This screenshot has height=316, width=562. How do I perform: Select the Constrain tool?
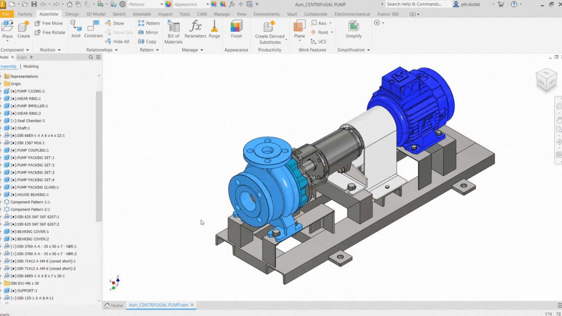point(93,29)
